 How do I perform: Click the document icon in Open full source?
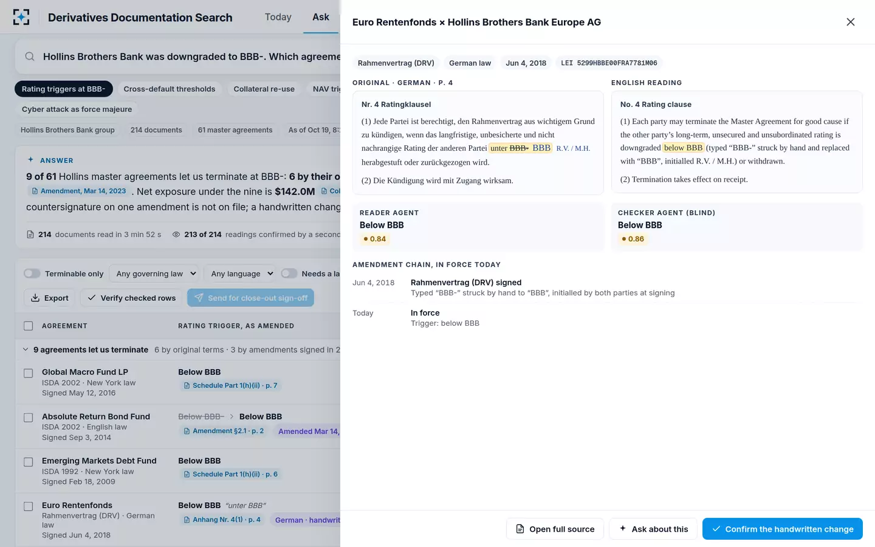point(520,529)
